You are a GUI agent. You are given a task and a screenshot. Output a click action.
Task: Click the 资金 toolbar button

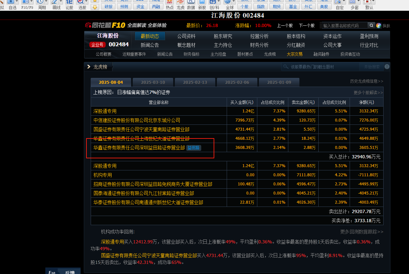coord(140,7)
